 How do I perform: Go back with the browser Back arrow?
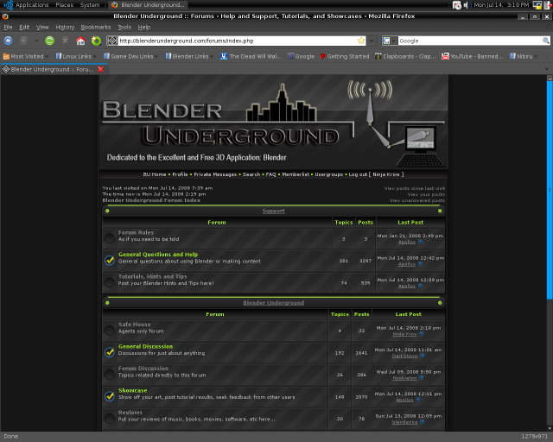[8, 41]
